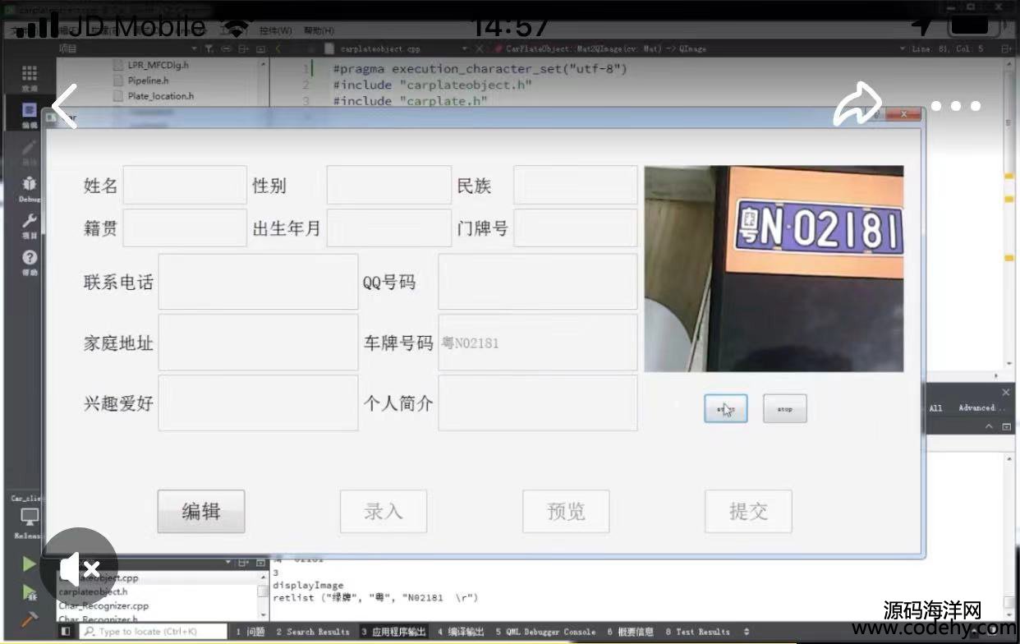Switch to the 1 问题 output tab
This screenshot has width=1020, height=644.
coord(250,632)
